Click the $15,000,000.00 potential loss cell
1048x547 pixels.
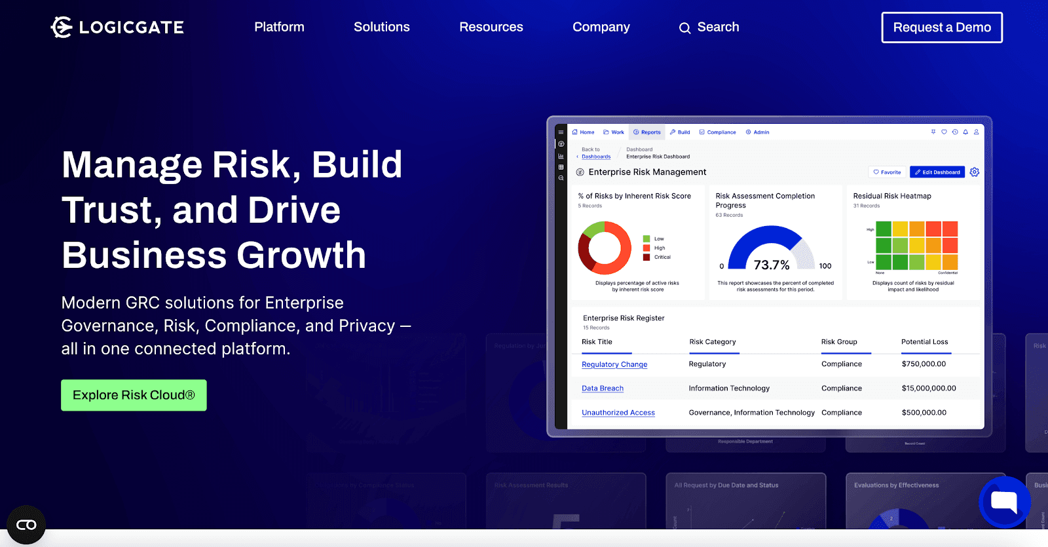click(x=929, y=388)
